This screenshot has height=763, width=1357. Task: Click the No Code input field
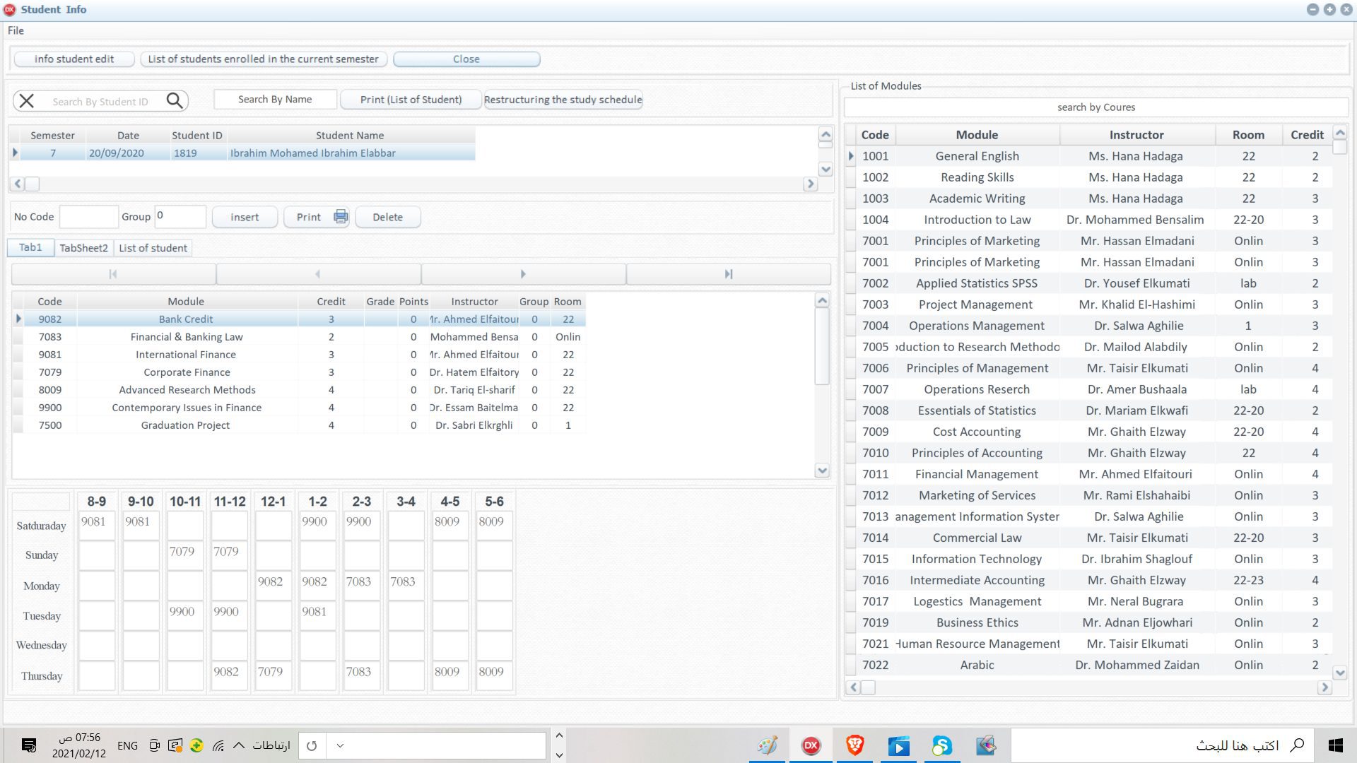point(89,217)
